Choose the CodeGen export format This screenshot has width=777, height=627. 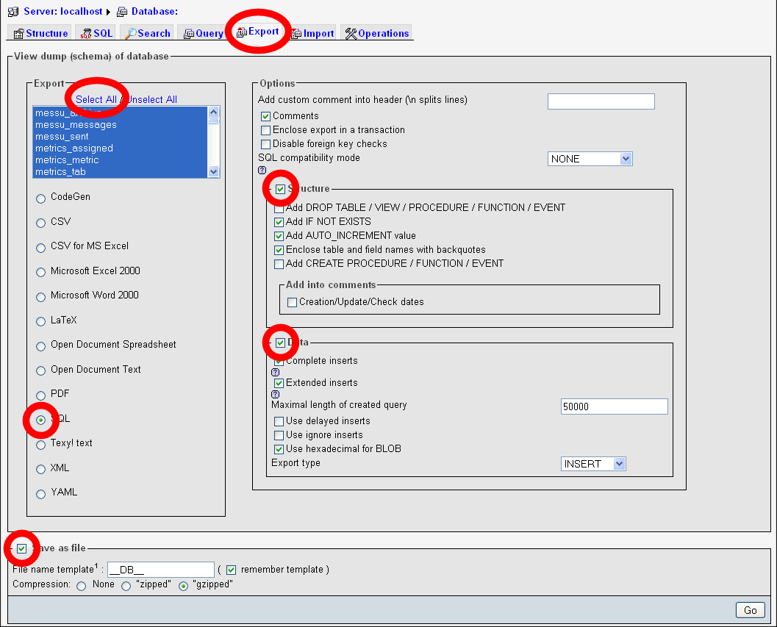40,198
